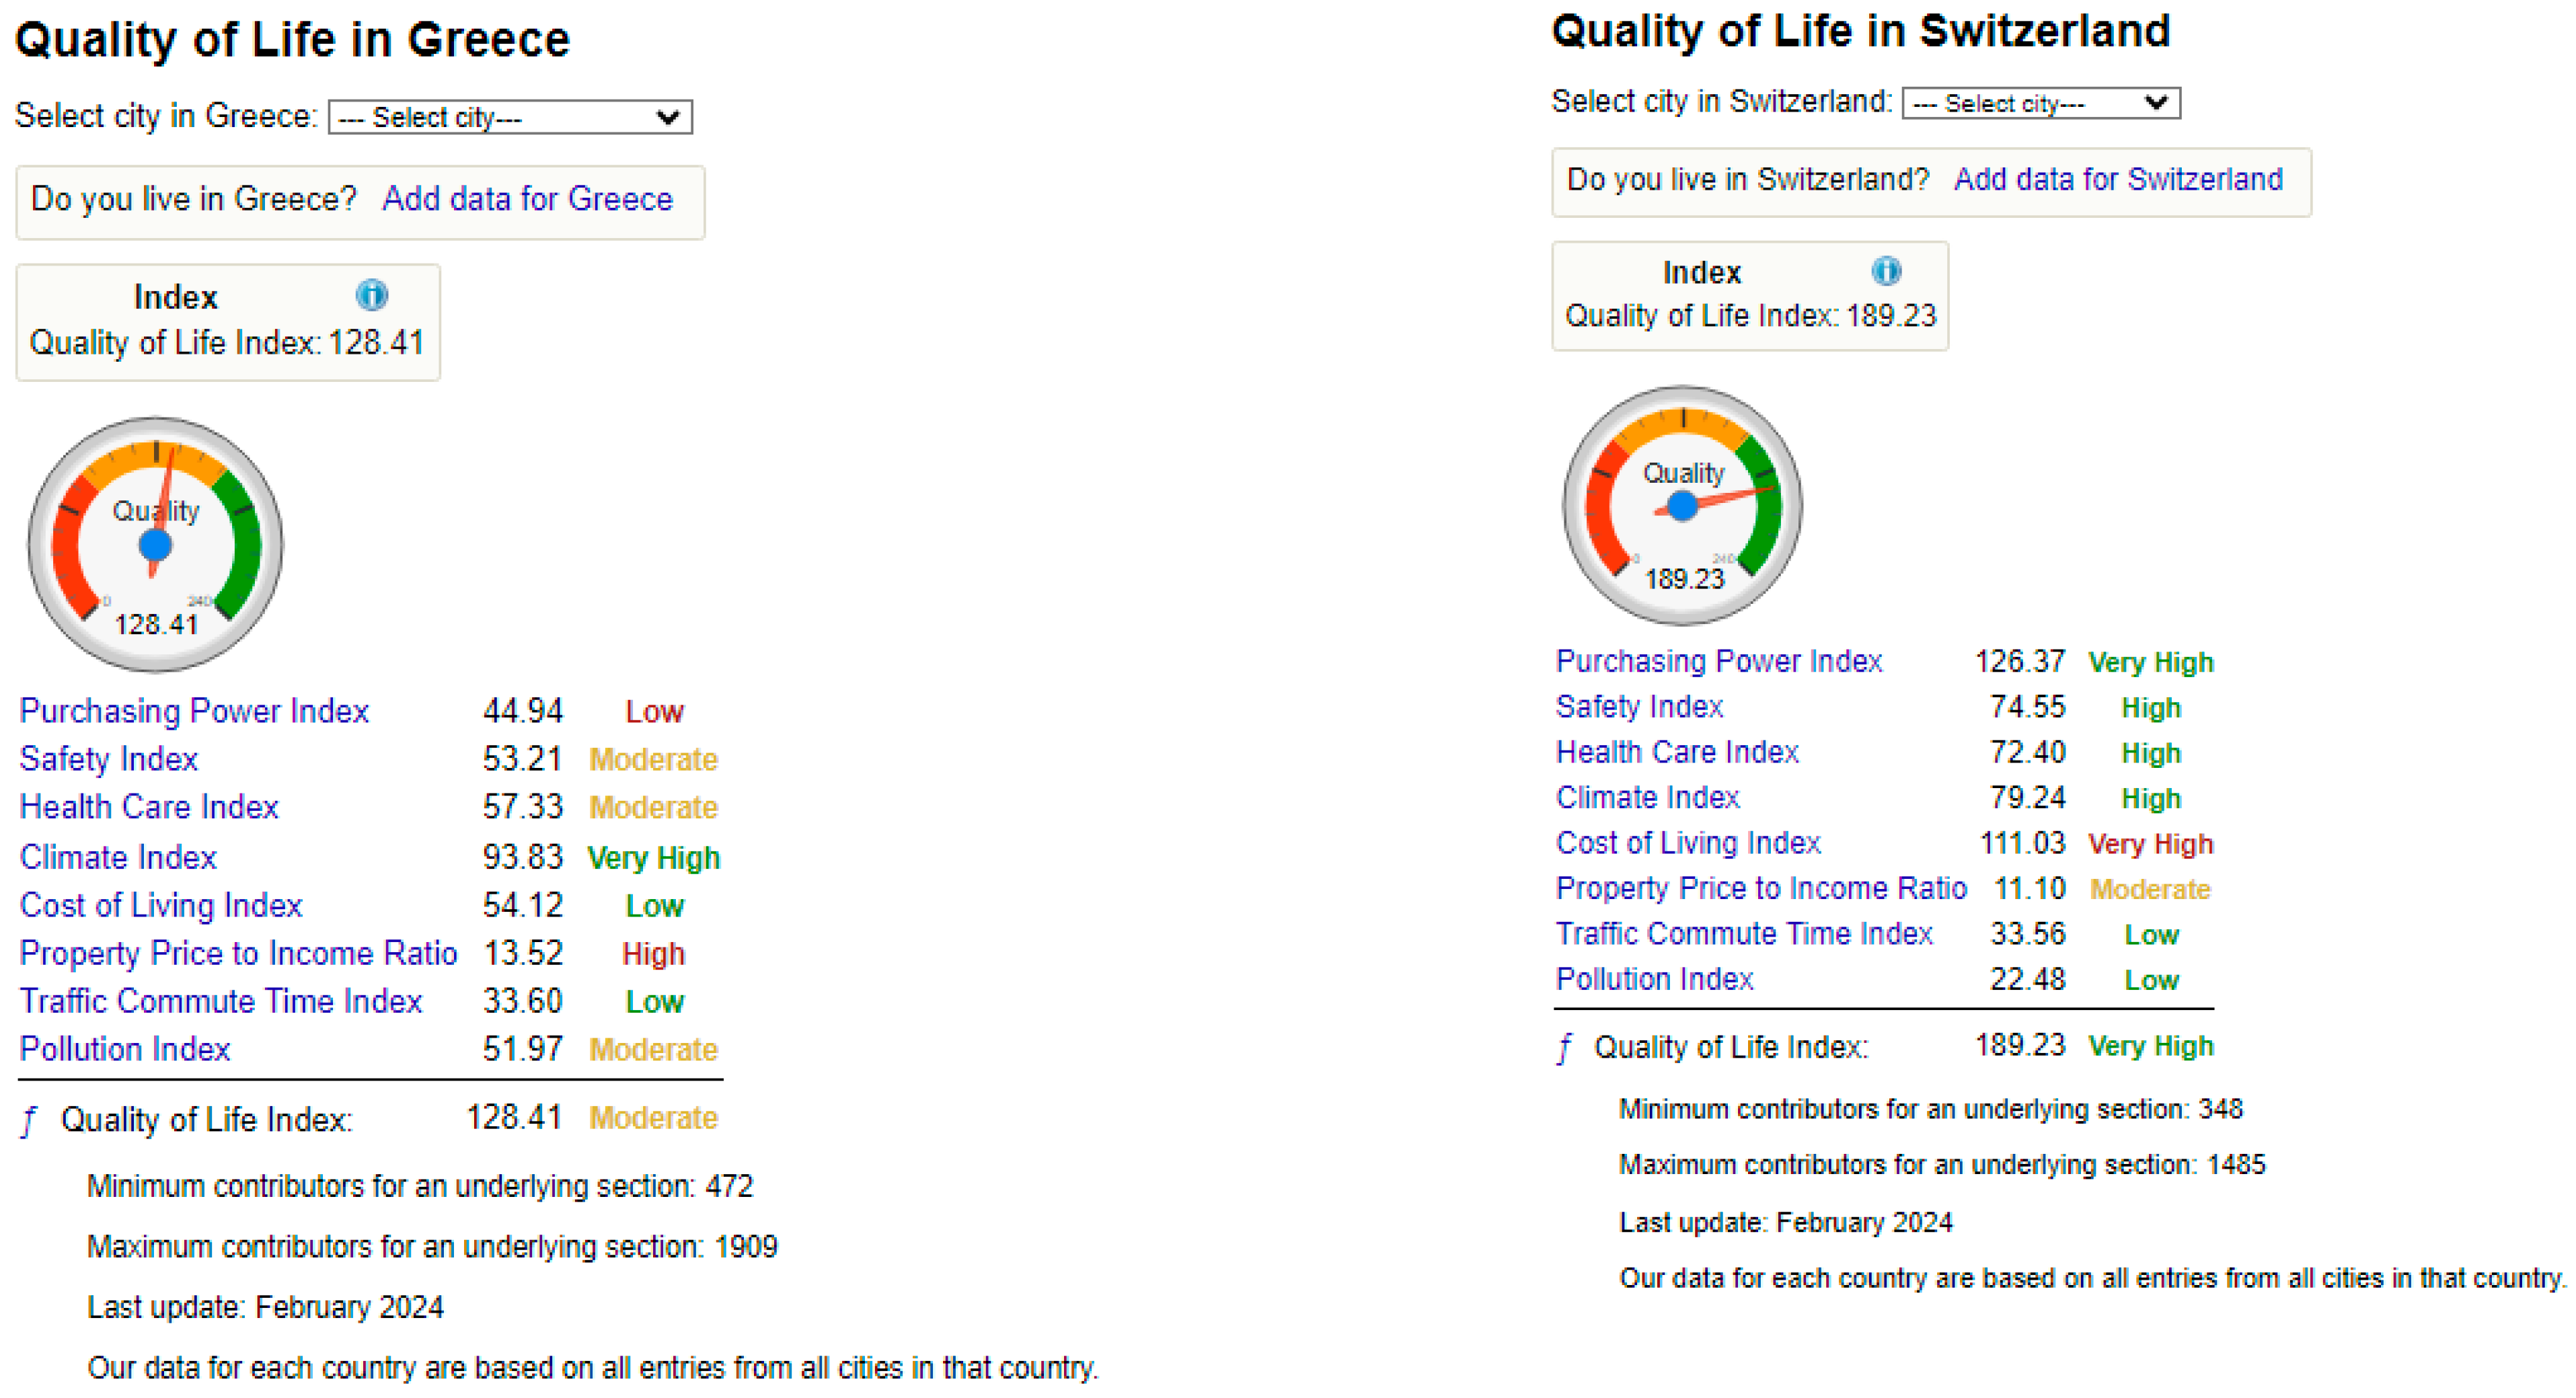This screenshot has height=1398, width=2576.
Task: Open Switzerland Climate Index link
Action: (1647, 798)
